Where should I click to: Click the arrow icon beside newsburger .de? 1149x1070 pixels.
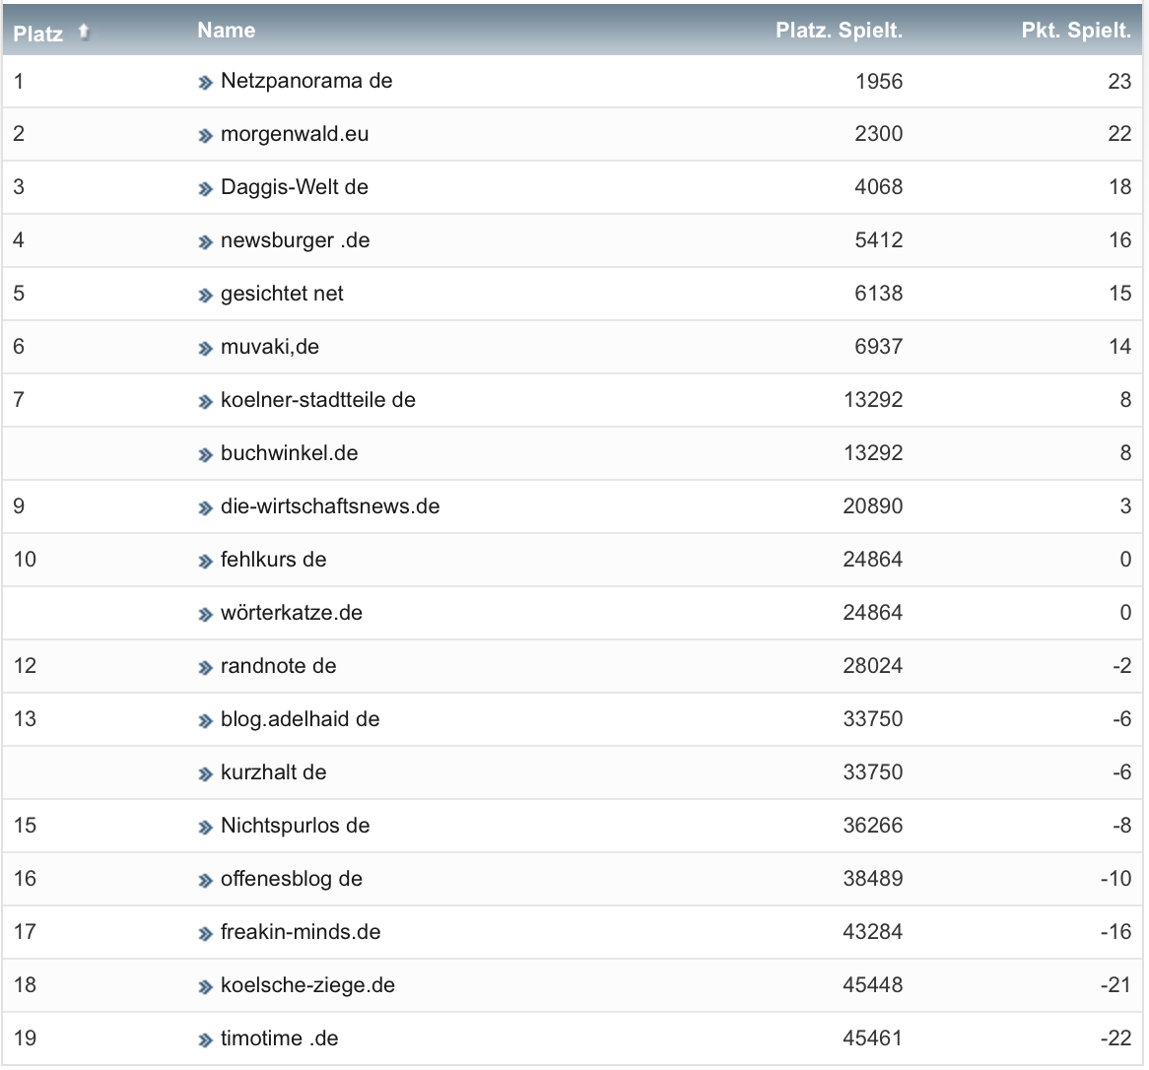(205, 241)
